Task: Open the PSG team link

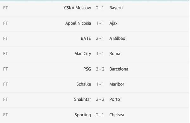Action: coord(87,69)
